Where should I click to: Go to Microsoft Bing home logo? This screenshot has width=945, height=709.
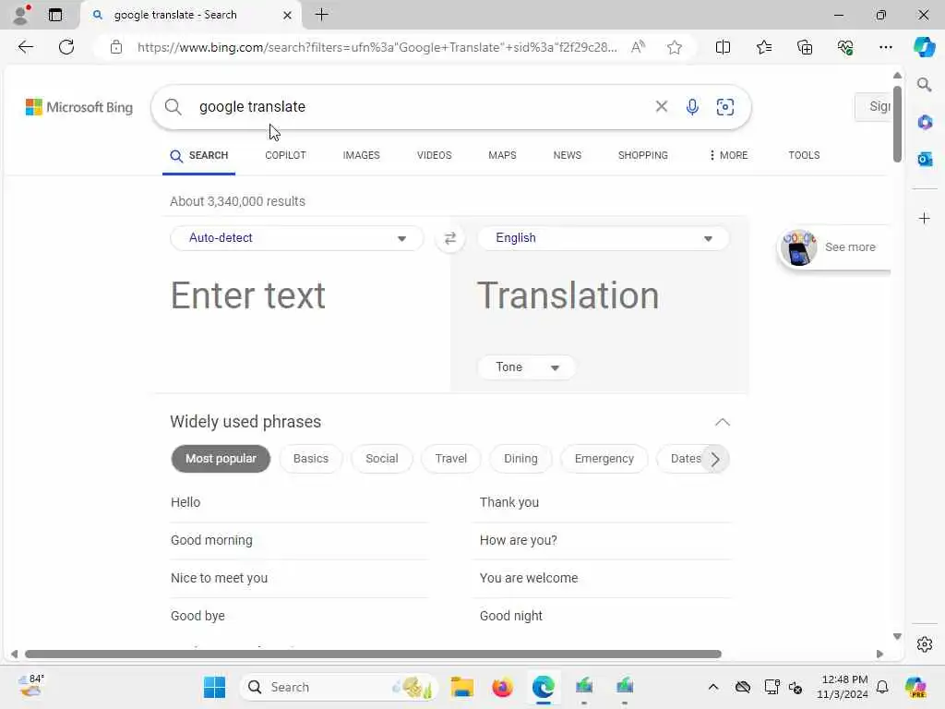pyautogui.click(x=79, y=107)
